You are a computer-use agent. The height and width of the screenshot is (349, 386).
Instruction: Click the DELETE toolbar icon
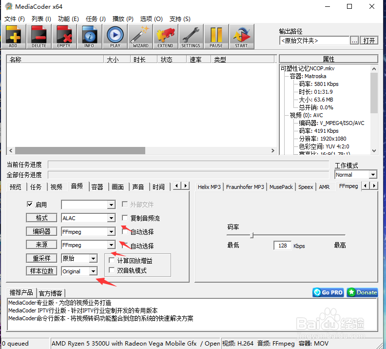click(39, 37)
